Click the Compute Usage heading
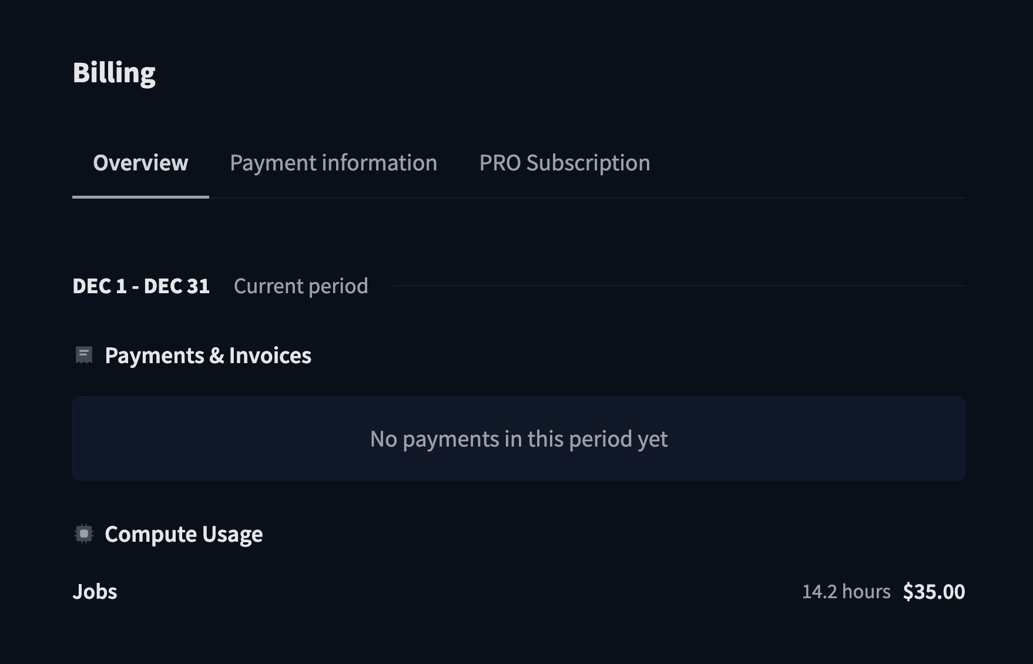 coord(183,534)
